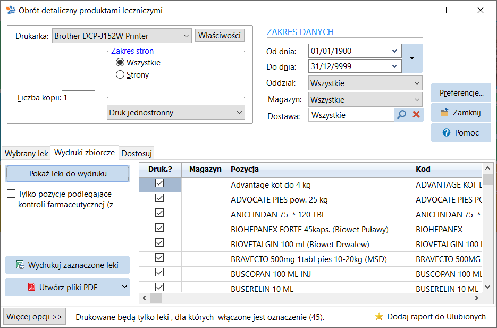Click the vertical scrollbar thumb of the table

488,179
